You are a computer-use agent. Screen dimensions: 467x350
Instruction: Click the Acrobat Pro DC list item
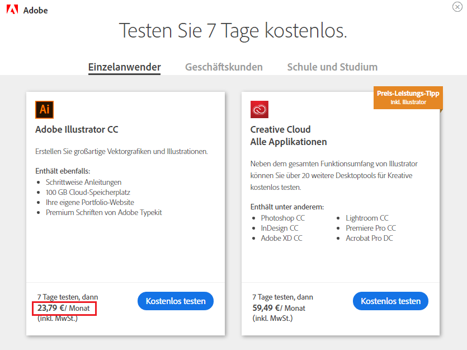[369, 238]
